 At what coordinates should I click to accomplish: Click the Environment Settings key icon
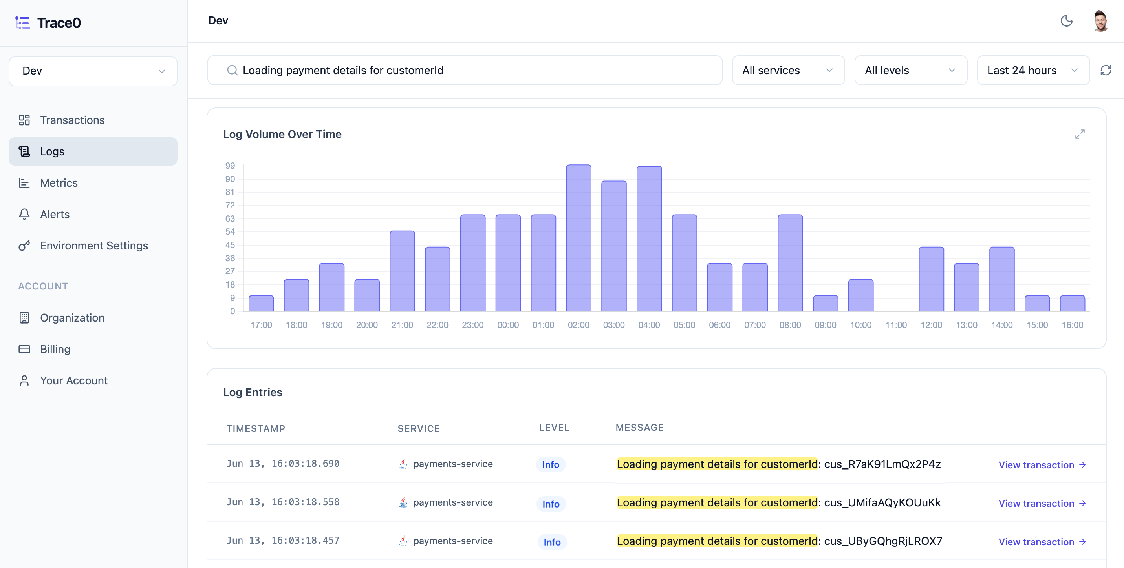24,246
